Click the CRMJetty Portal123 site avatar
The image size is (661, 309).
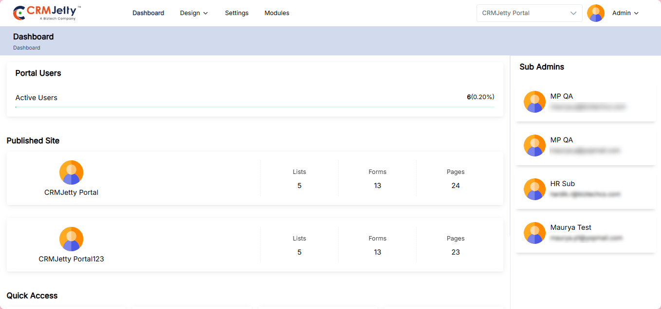point(72,239)
